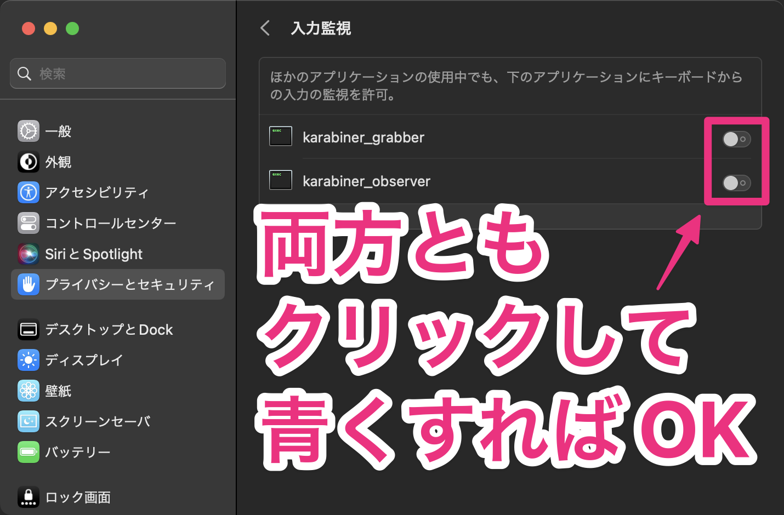Open デスクトップとDock settings

coord(28,329)
